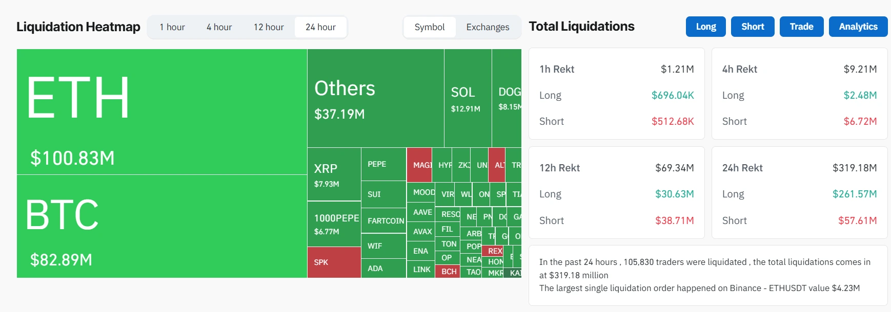Screen dimensions: 891x312
Task: Click the 1000PEPE heatmap tile
Action: click(334, 224)
